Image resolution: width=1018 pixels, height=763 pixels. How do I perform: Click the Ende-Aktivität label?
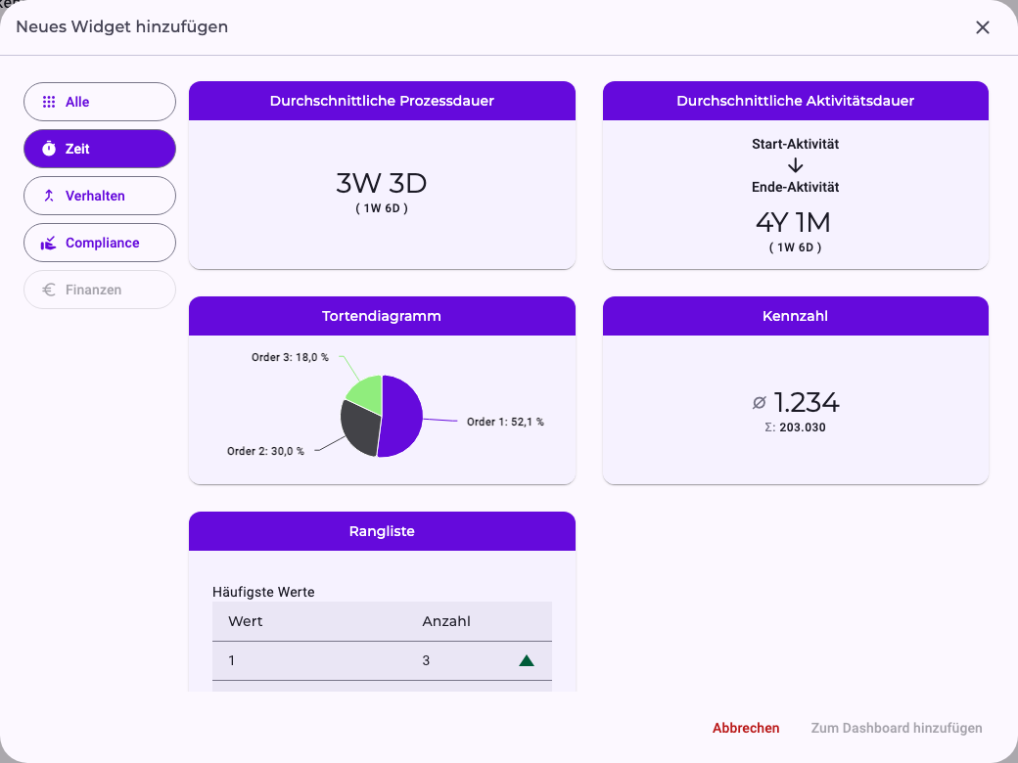coord(795,187)
